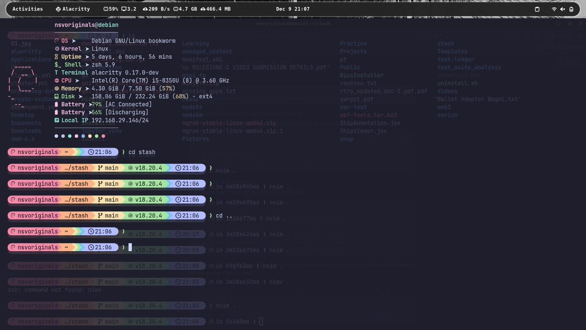Click the screenshot tool icon in system tray
The width and height of the screenshot is (586, 330).
click(x=537, y=9)
